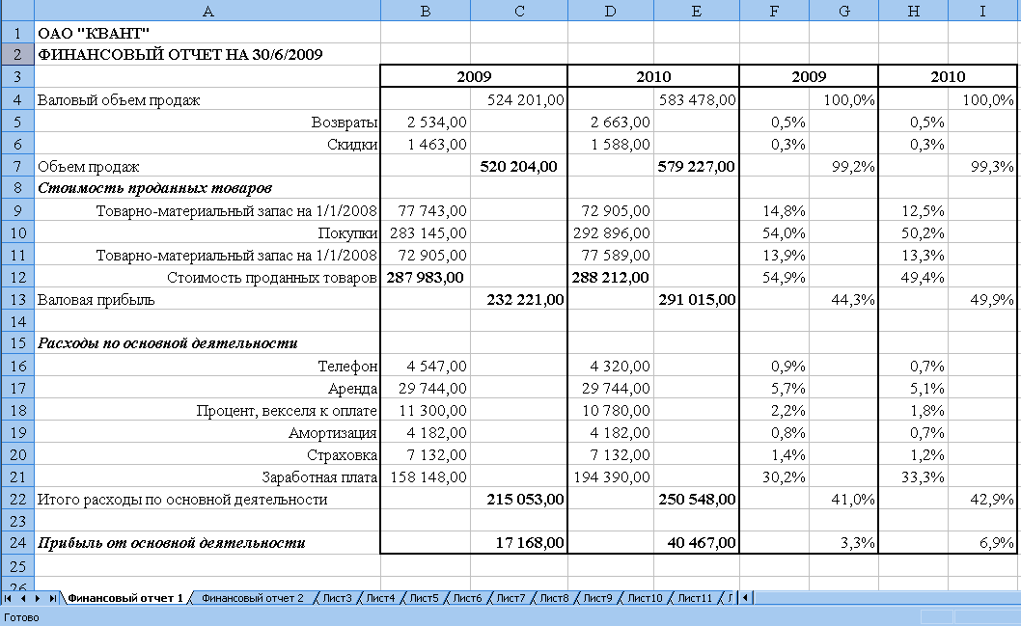Select column G header
This screenshot has height=626, width=1021.
coord(843,11)
